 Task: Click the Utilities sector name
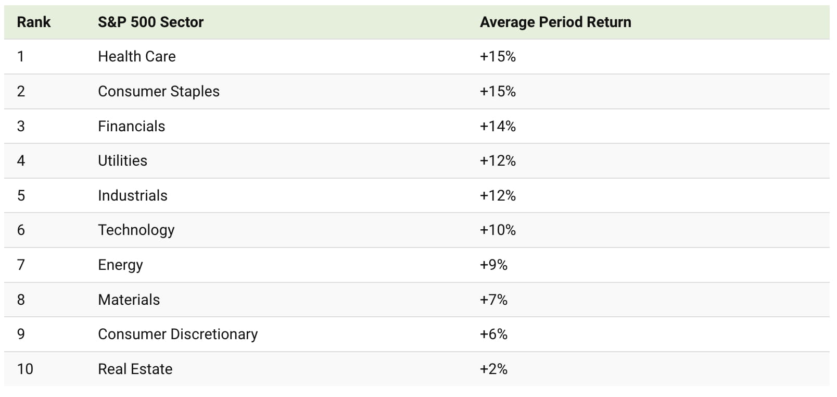[x=123, y=160]
